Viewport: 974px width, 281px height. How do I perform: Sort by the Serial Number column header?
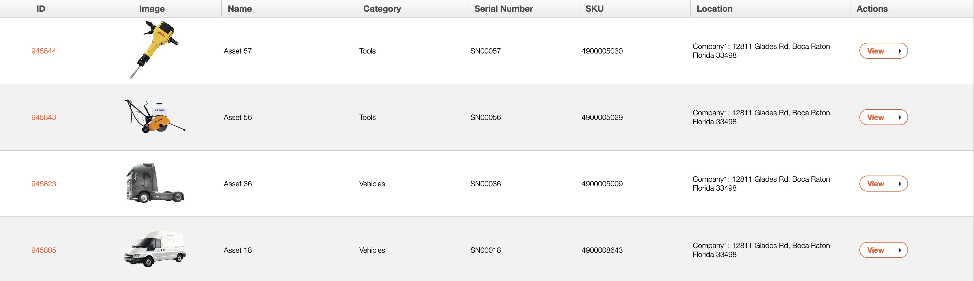tap(503, 9)
